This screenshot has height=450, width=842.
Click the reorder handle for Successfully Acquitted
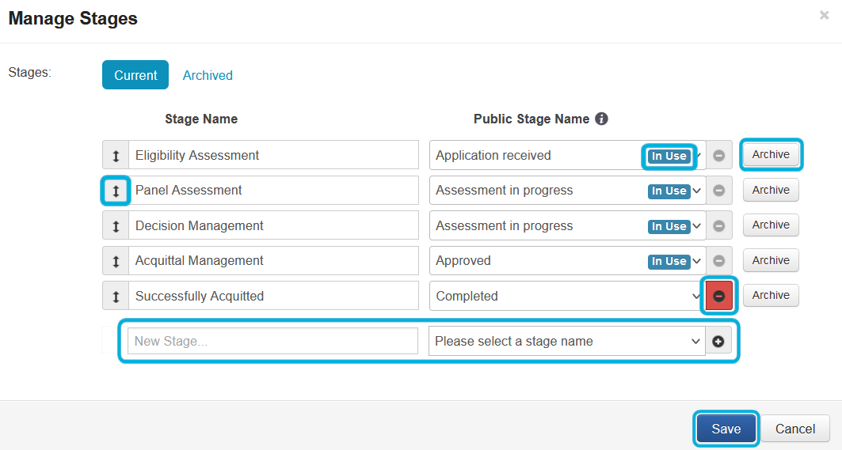tap(116, 297)
